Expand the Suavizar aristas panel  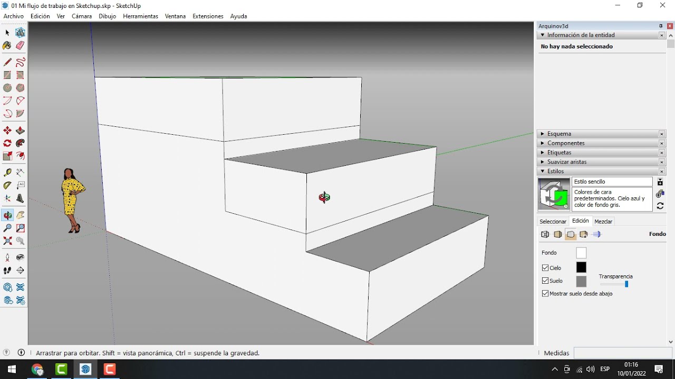543,162
